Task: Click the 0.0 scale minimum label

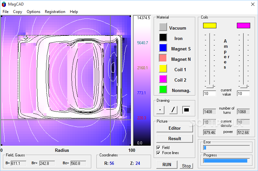Action: tap(139, 143)
